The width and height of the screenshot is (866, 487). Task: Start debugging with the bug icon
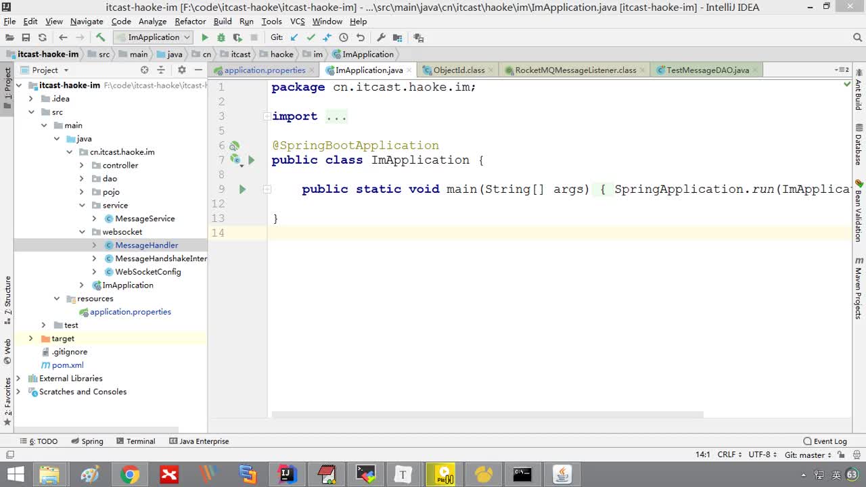(221, 38)
